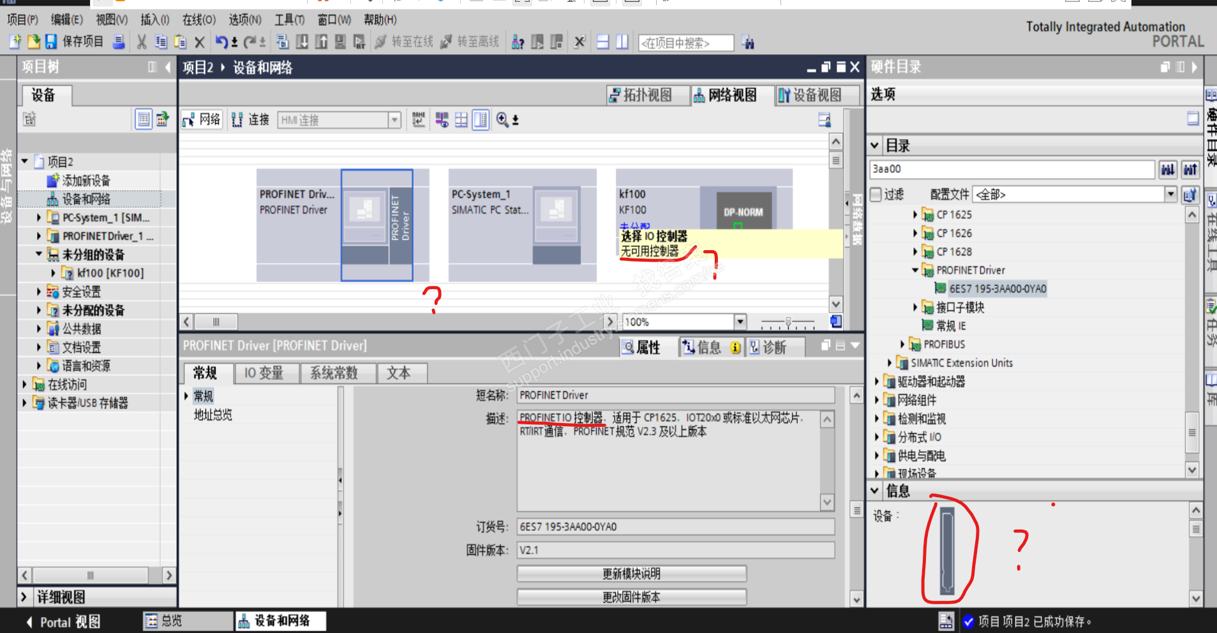This screenshot has width=1217, height=633.
Task: Click the hardware catalog search field
Action: (1012, 169)
